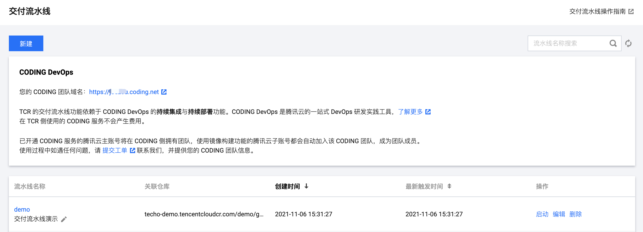Refresh the pipeline list
This screenshot has height=232, width=643.
pos(628,43)
